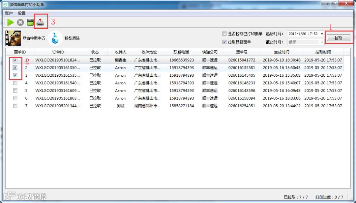Select order WXLGO201905161609...

pos(58,90)
